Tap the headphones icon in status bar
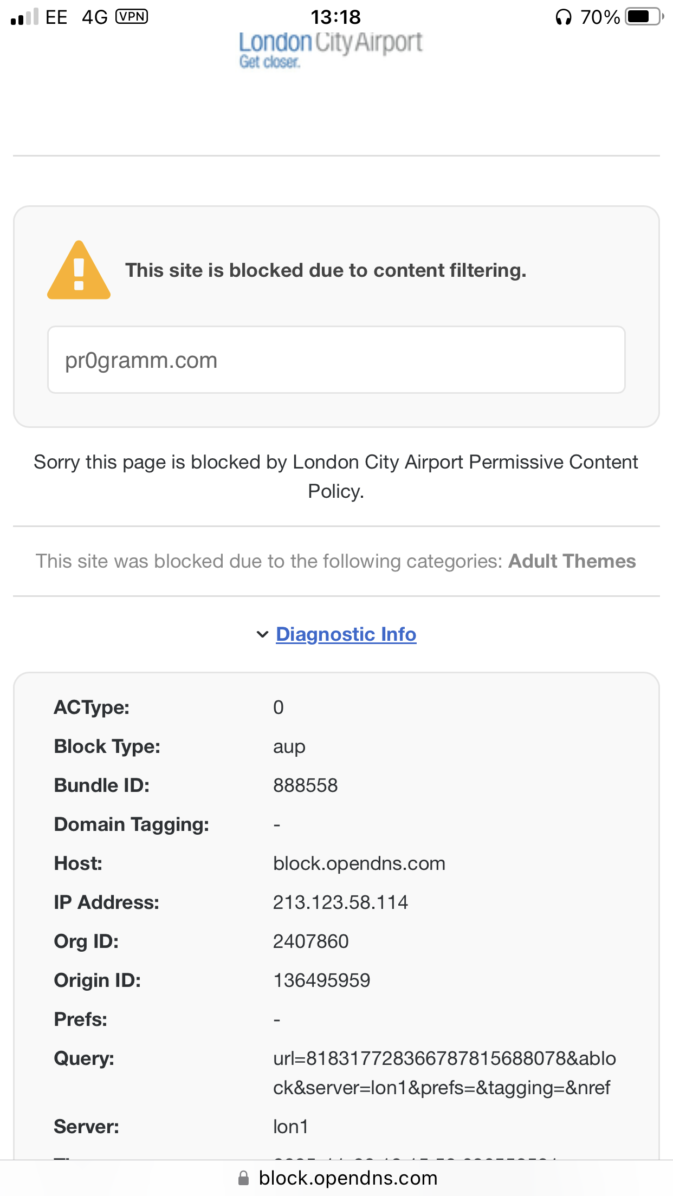 point(564,17)
